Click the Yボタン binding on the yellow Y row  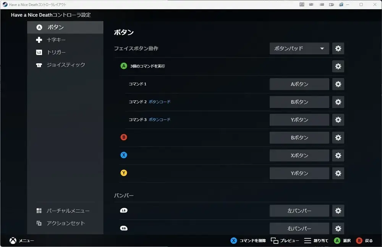click(x=299, y=173)
